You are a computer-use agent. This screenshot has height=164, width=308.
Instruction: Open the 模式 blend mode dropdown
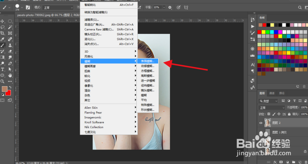(x=58, y=8)
